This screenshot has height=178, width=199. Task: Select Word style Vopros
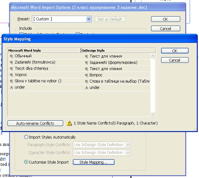21,75
